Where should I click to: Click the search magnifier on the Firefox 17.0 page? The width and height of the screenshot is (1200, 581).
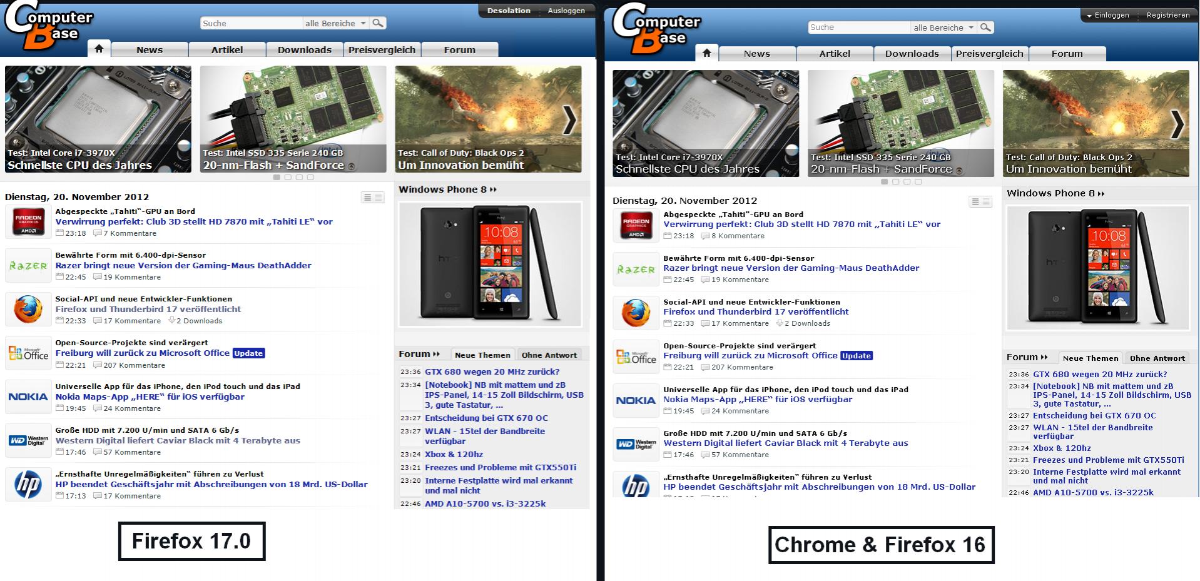(x=378, y=23)
